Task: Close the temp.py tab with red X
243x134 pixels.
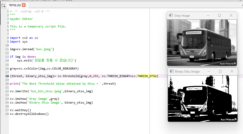Action: 24,5
